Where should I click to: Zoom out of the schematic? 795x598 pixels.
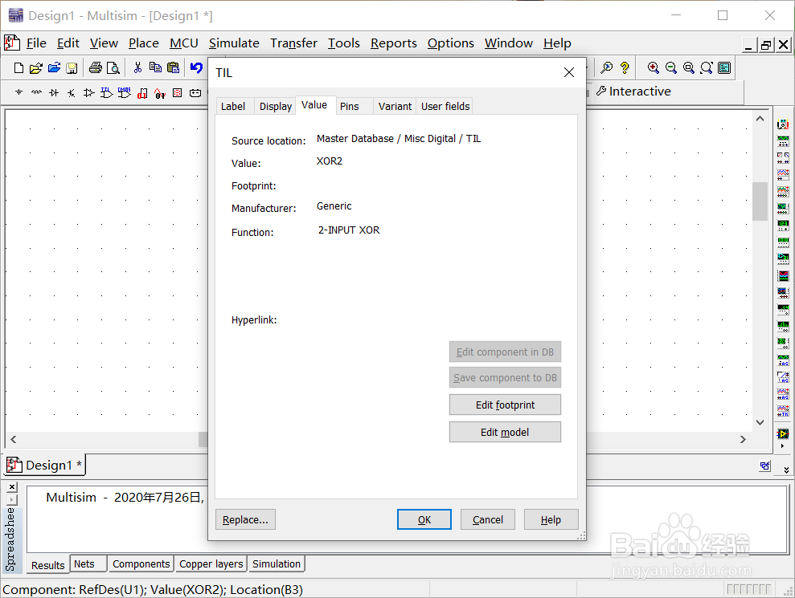coord(671,68)
